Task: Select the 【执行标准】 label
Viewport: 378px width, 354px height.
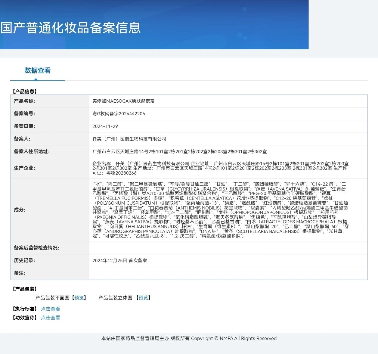Action: [25, 309]
